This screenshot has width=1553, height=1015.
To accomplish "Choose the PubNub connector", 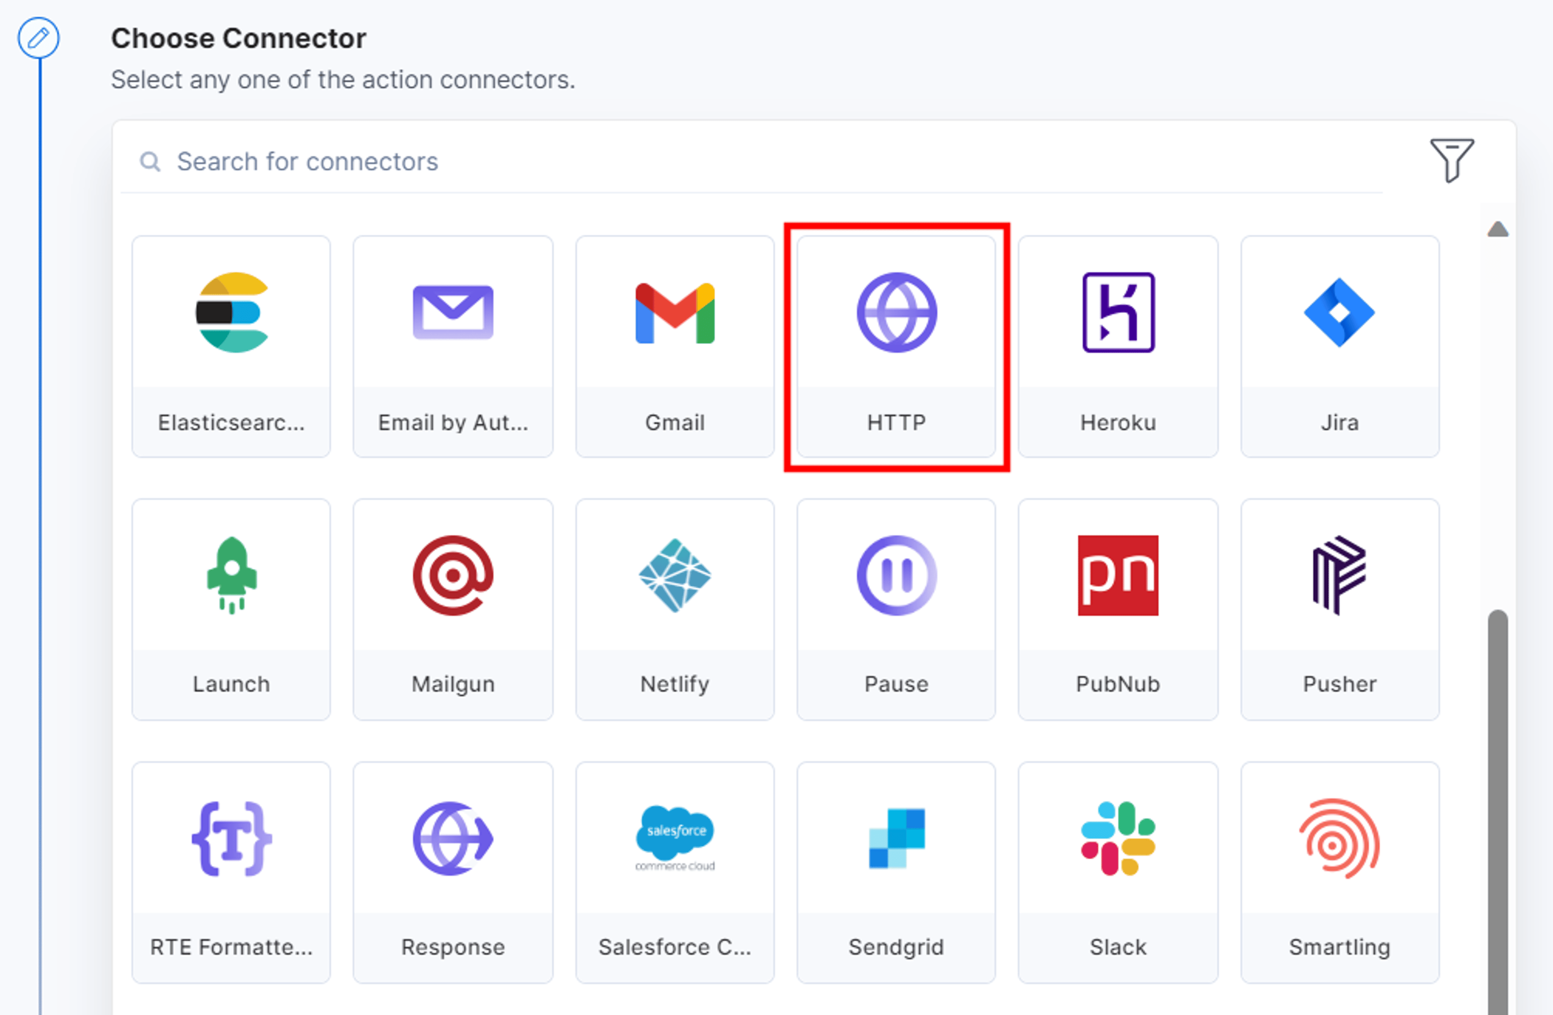I will click(1118, 610).
